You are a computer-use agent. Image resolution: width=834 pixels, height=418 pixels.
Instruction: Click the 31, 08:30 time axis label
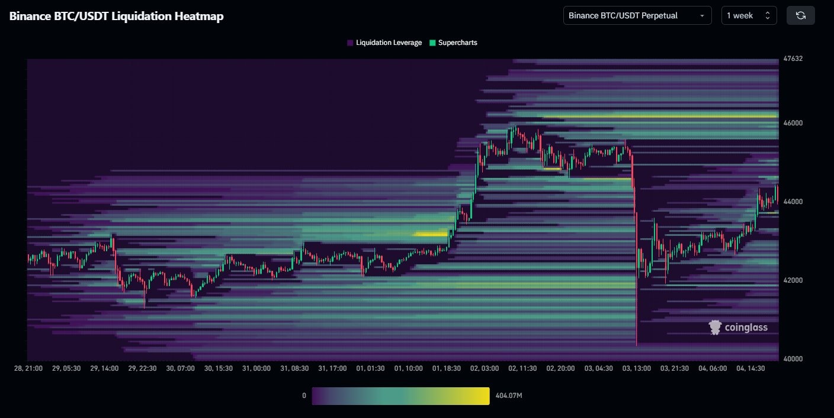point(294,368)
